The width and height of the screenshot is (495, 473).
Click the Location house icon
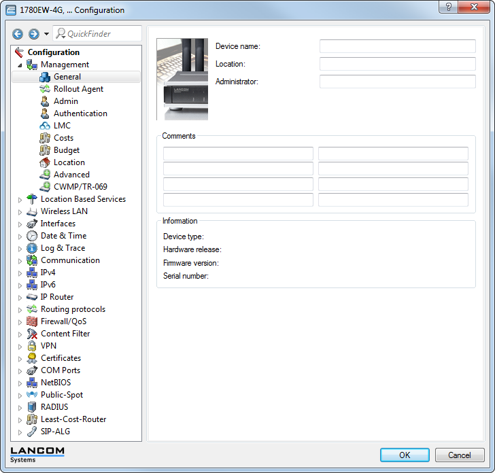(45, 162)
